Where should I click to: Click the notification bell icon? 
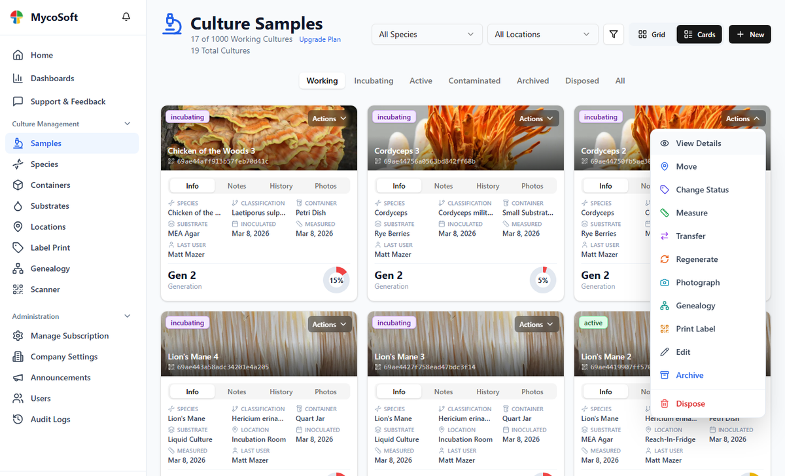pyautogui.click(x=126, y=16)
